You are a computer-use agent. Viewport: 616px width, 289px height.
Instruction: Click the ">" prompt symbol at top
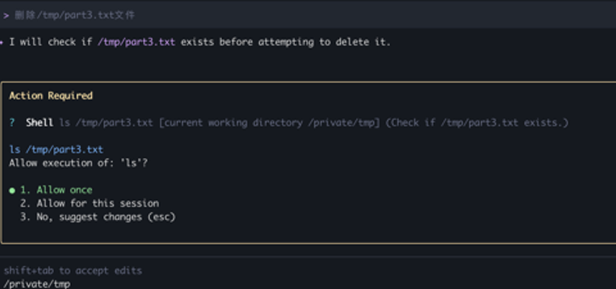point(6,14)
